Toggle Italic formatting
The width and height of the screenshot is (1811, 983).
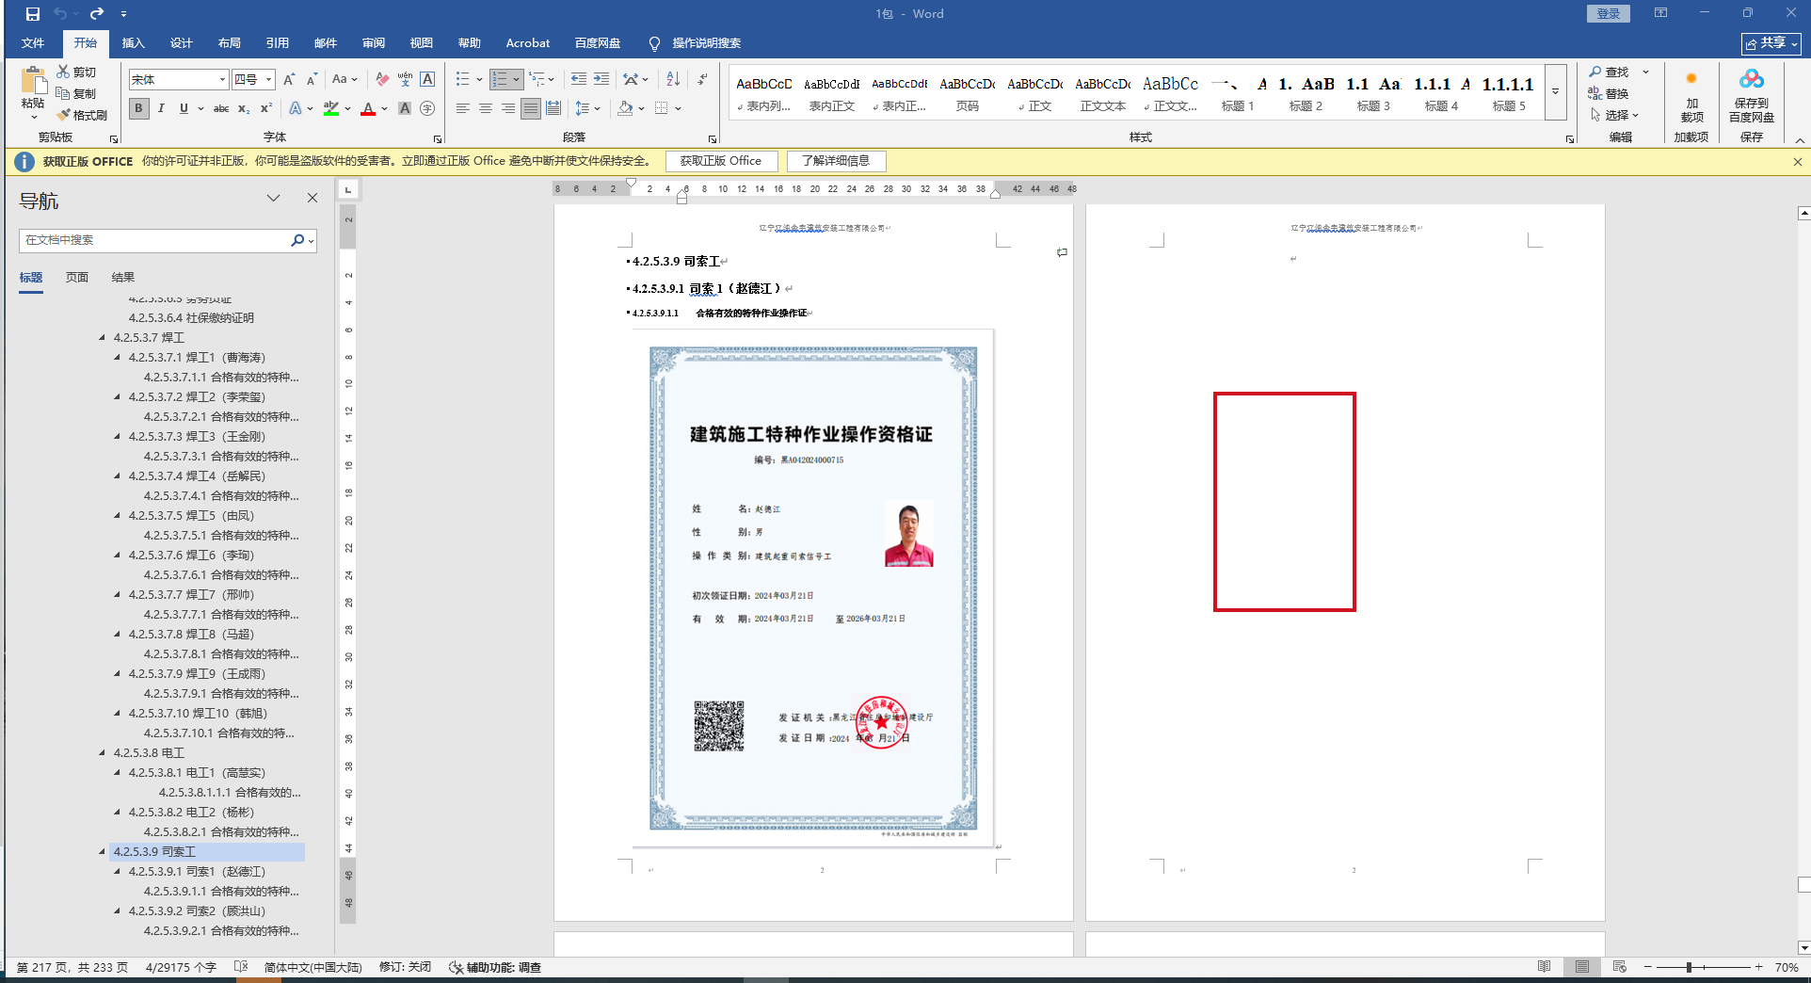click(162, 108)
